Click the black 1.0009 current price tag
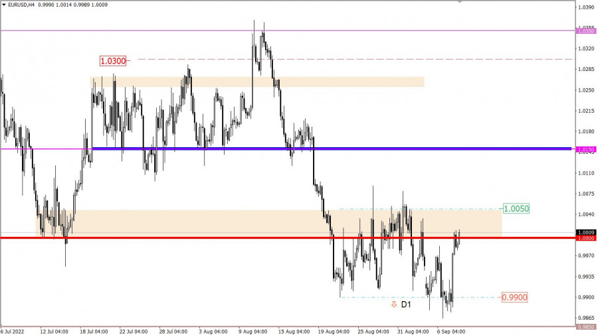This screenshot has height=335, width=598. point(586,233)
